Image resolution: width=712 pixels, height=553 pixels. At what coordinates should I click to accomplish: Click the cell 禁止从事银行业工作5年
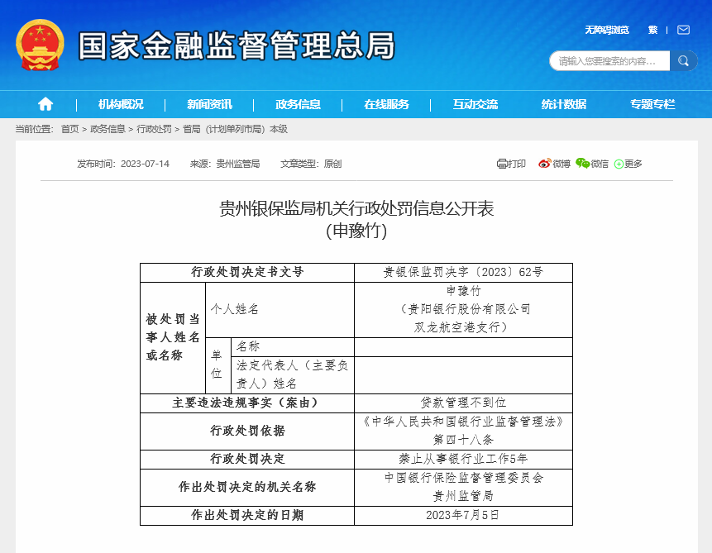point(463,459)
